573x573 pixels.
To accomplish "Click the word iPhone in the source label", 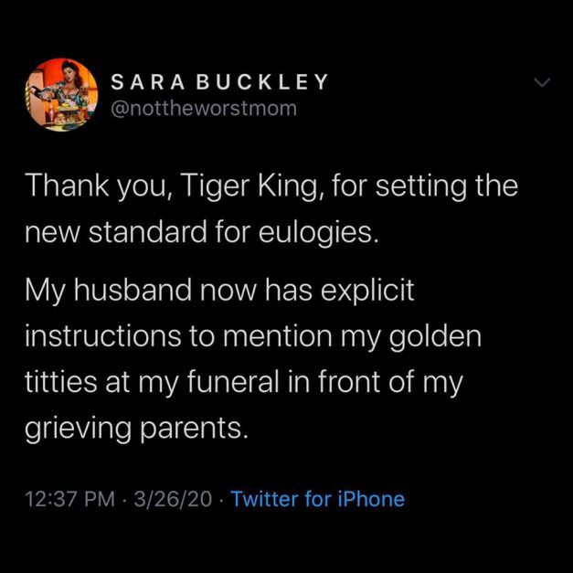I will pos(371,499).
